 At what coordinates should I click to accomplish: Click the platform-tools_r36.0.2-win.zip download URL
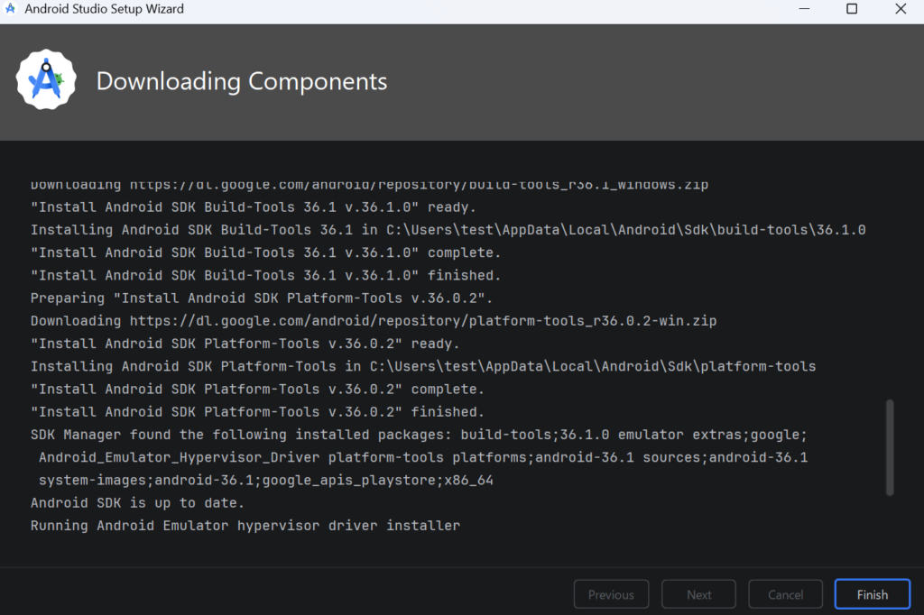pos(423,320)
